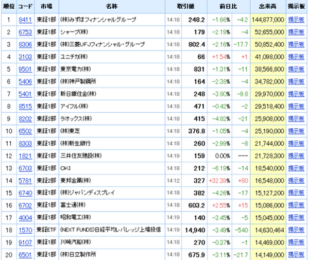
Task: Open 掲示板 link for 新日鐵住金 row
Action: 296,94
